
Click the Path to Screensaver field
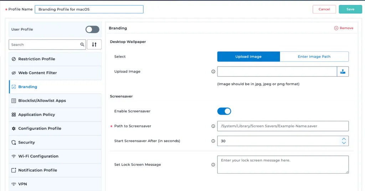click(x=283, y=126)
